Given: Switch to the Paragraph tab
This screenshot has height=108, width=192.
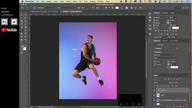Looking at the screenshot, I should [x=165, y=13].
